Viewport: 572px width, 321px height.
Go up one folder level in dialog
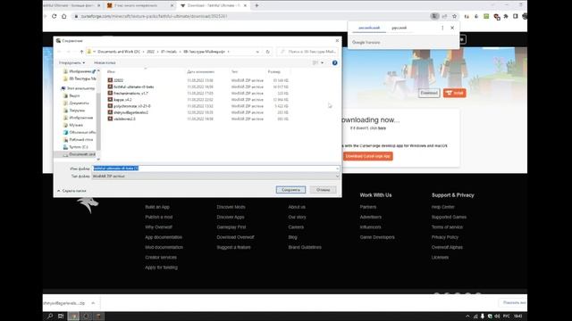point(81,52)
